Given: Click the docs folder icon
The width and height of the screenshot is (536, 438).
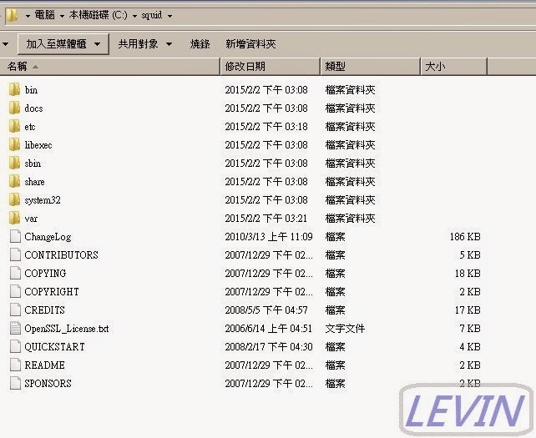Looking at the screenshot, I should [14, 108].
